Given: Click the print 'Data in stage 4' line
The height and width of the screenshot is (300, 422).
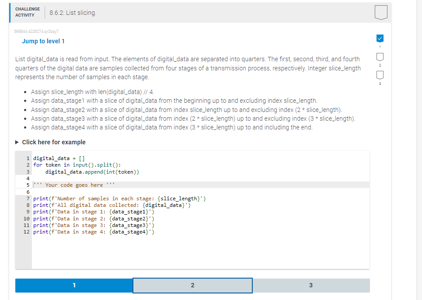Looking at the screenshot, I should click(x=94, y=232).
